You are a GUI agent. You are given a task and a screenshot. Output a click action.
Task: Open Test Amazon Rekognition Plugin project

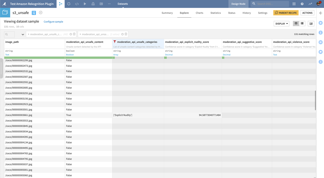click(x=32, y=4)
